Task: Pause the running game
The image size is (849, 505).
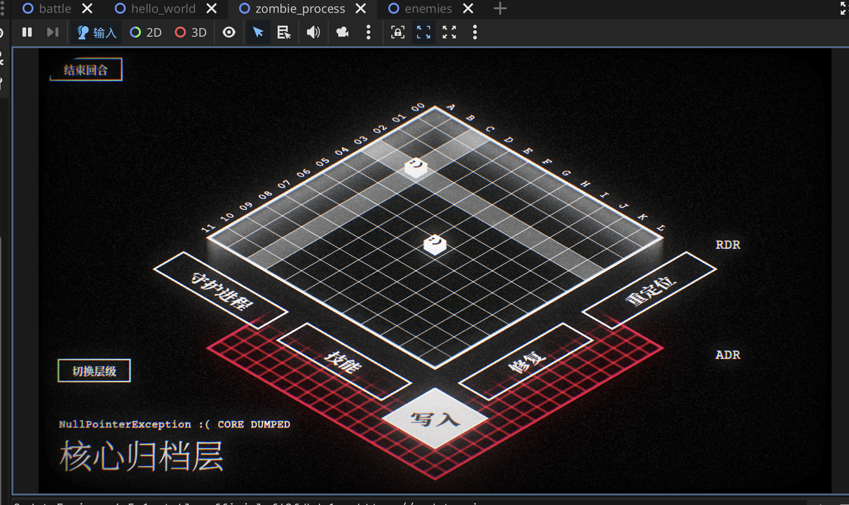Action: tap(27, 32)
